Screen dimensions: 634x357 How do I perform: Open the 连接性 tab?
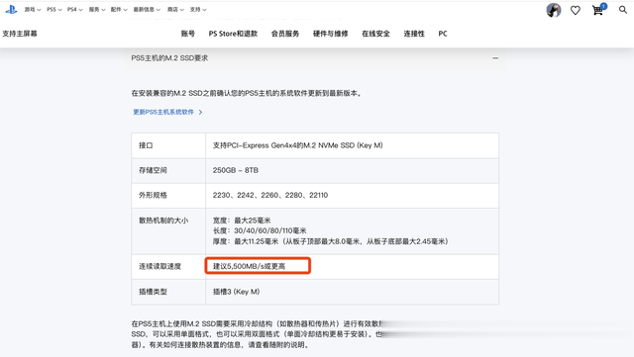(x=414, y=34)
